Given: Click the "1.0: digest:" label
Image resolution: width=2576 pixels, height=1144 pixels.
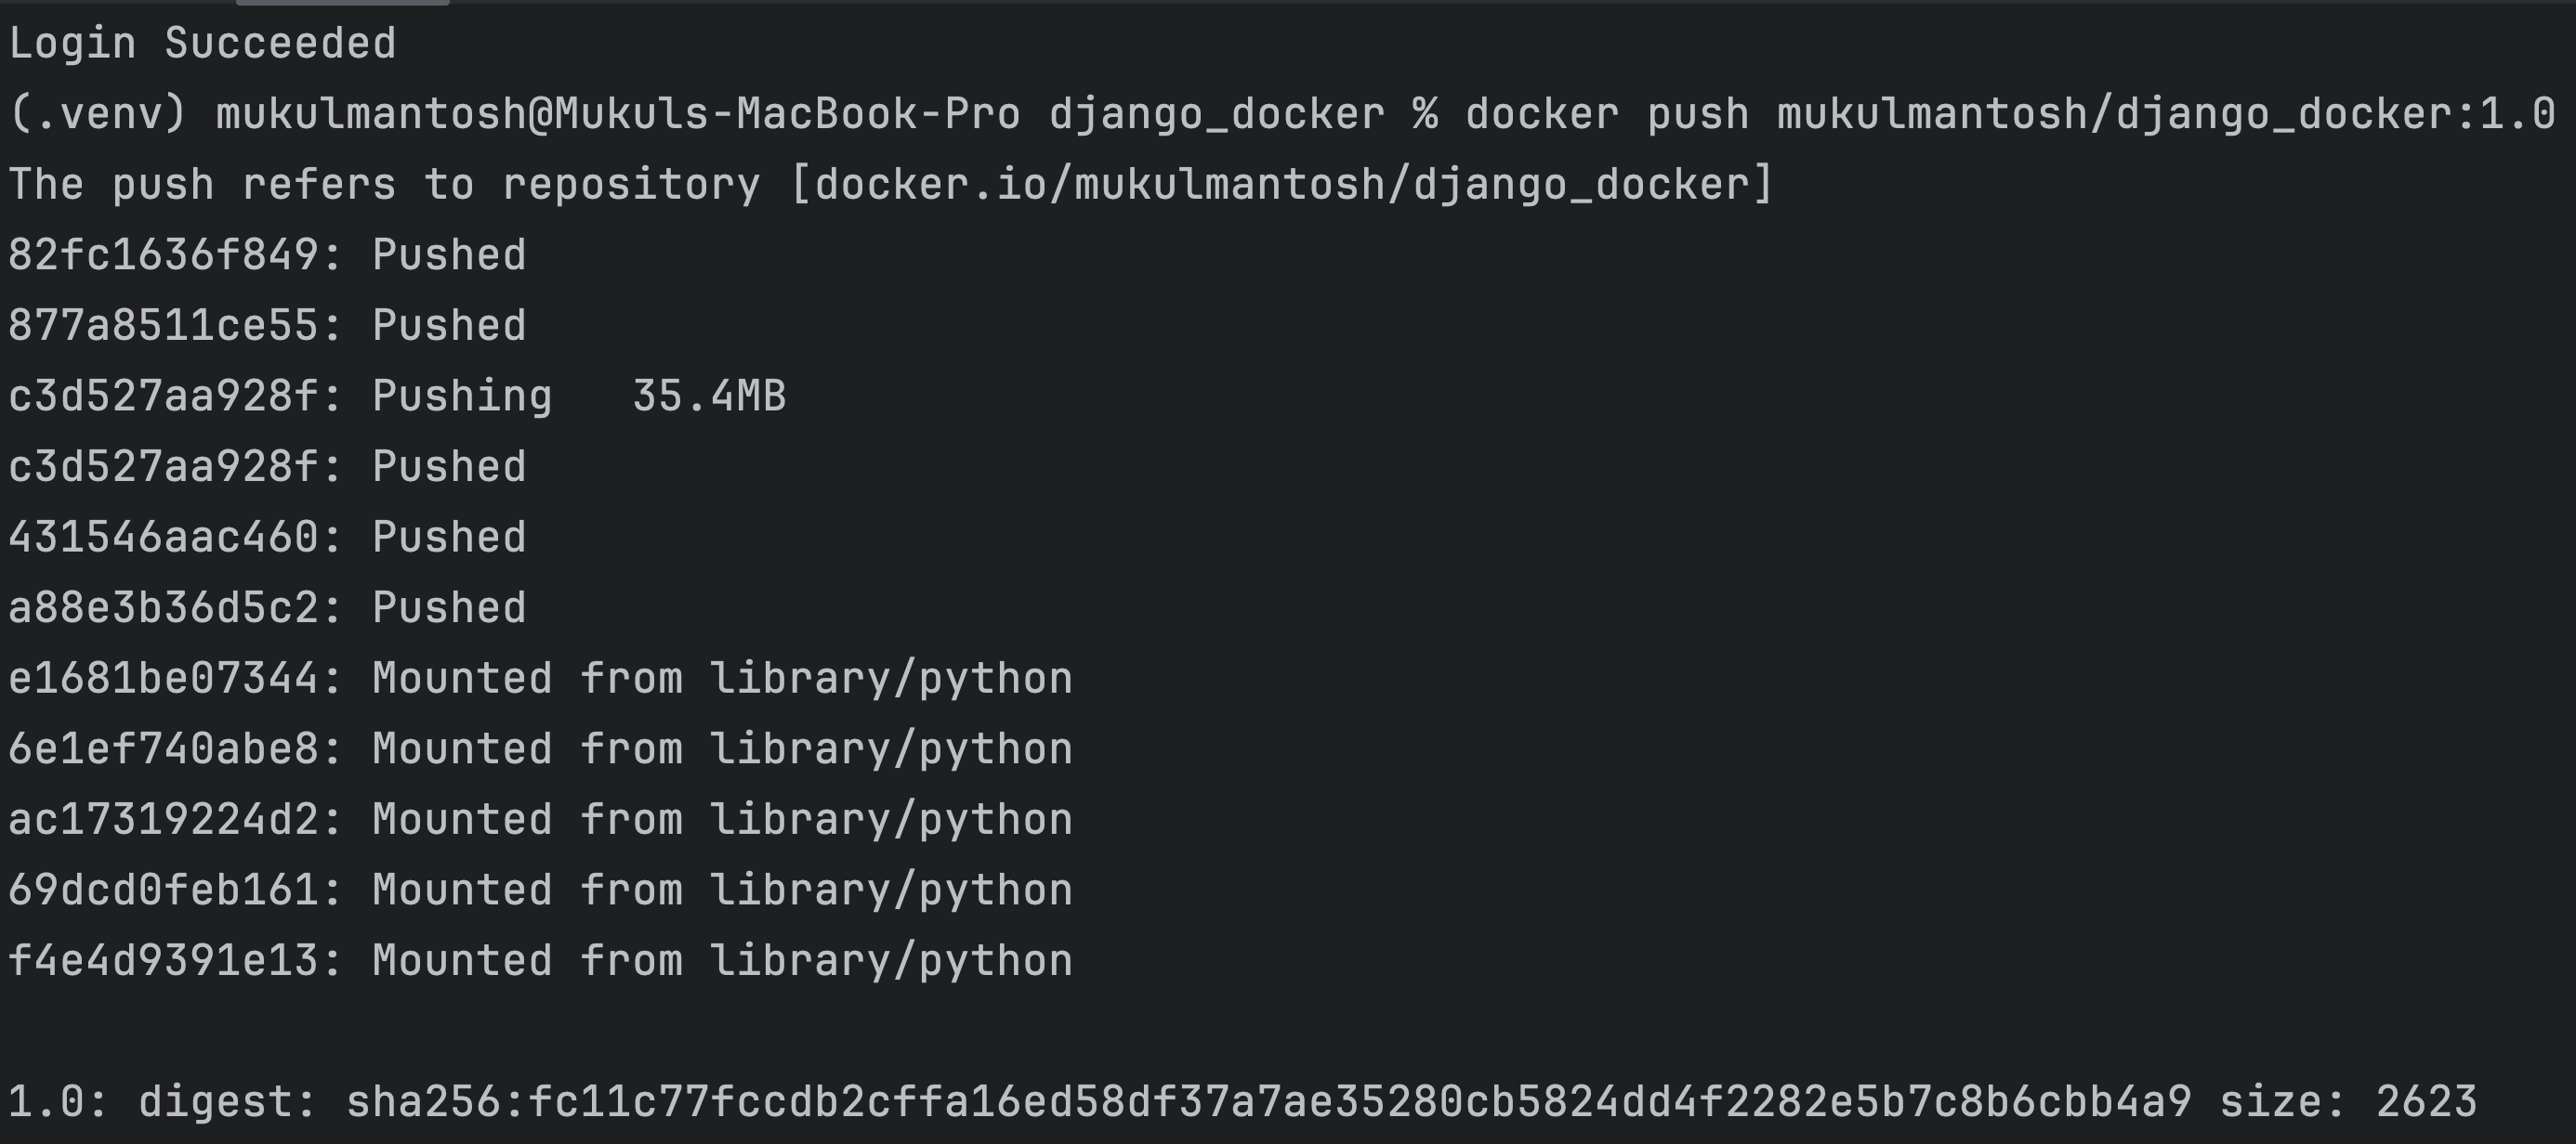Looking at the screenshot, I should click(162, 1102).
